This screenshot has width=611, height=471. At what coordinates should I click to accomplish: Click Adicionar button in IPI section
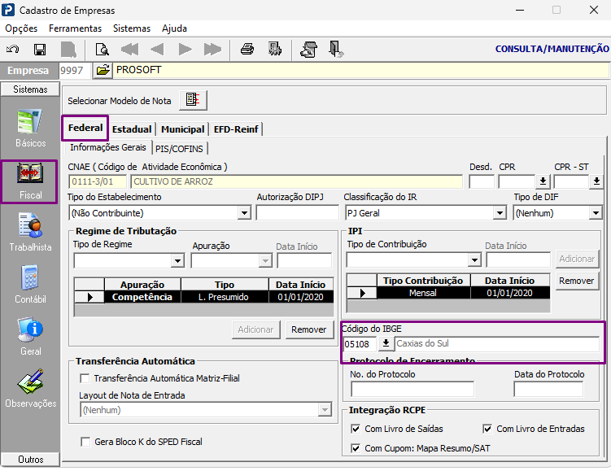tap(577, 259)
